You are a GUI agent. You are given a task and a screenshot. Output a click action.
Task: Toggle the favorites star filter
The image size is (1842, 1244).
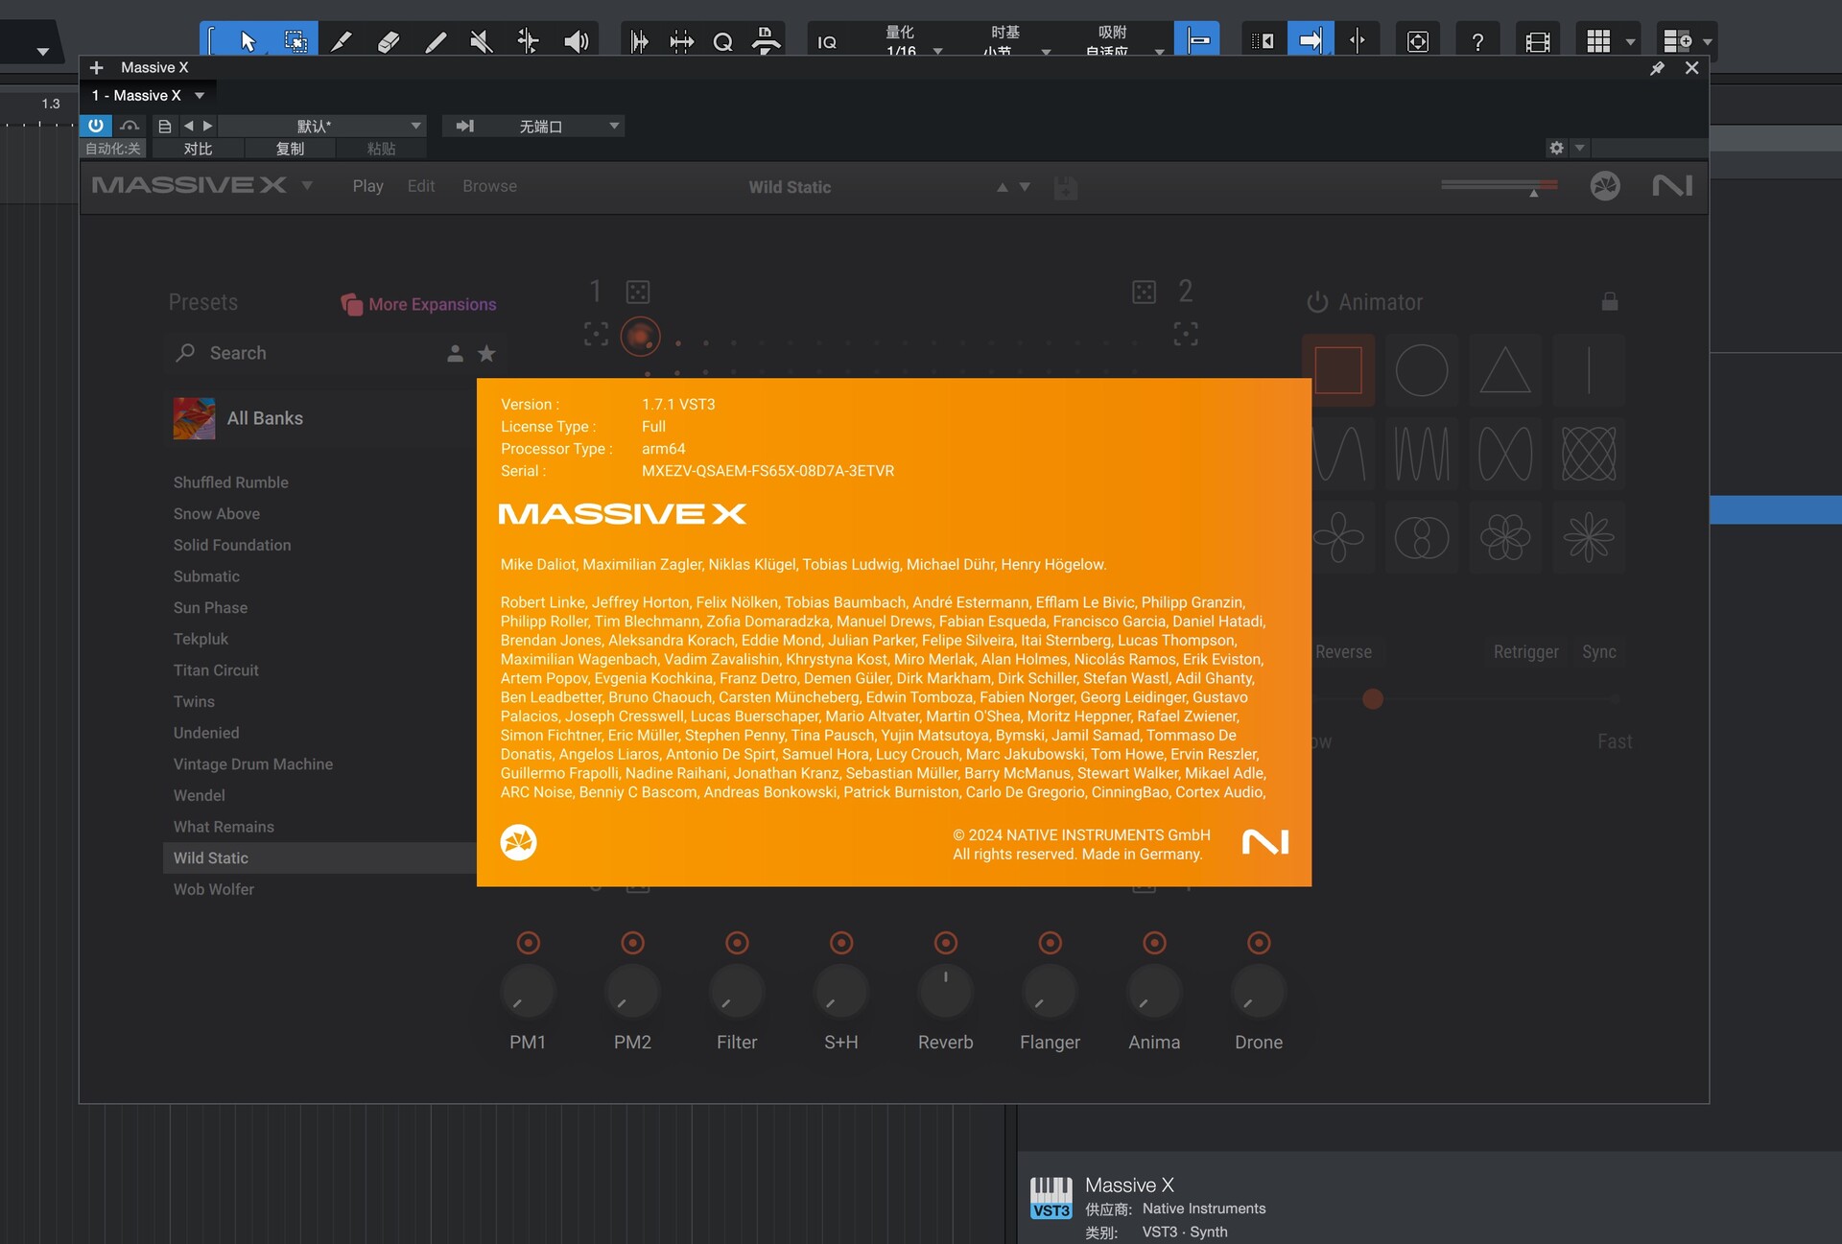pyautogui.click(x=486, y=353)
